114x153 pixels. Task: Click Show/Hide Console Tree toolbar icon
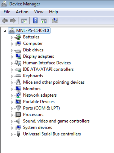24,21
